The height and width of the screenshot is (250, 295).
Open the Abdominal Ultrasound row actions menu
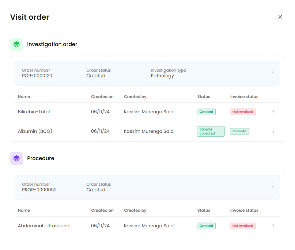coord(273,226)
